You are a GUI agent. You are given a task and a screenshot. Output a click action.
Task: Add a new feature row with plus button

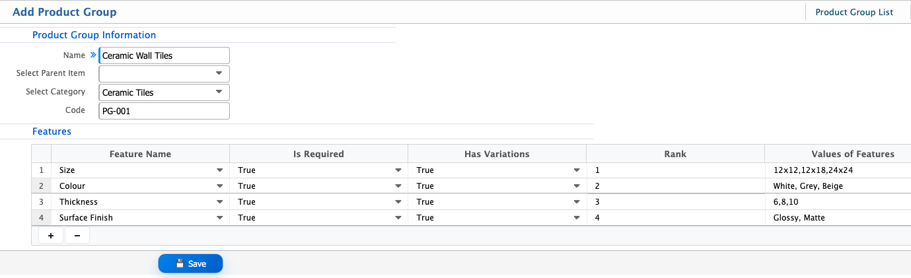pos(51,236)
